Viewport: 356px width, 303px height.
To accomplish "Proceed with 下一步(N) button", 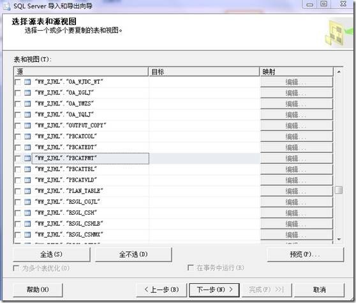I will tap(214, 290).
